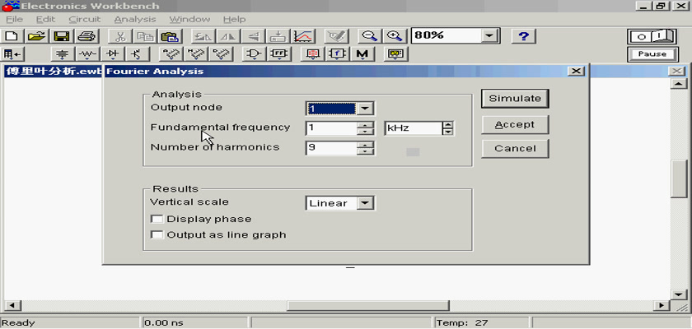
Task: Click the Zoom out magnifier icon
Action: pyautogui.click(x=369, y=36)
